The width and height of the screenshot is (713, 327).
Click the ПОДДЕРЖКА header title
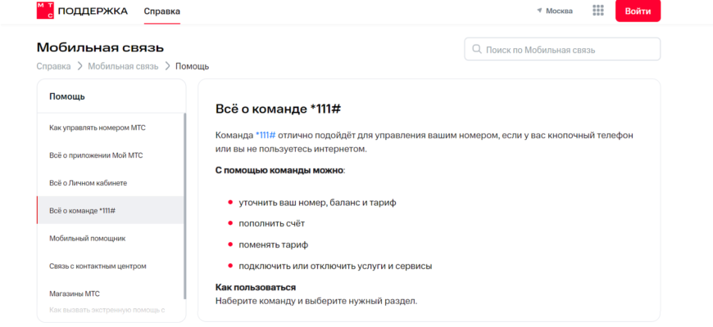pos(93,11)
